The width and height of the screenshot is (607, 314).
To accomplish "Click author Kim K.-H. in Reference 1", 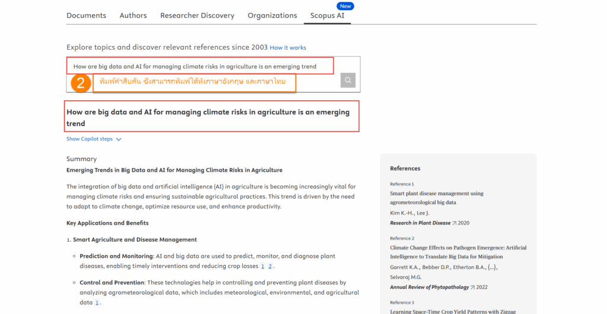I will [x=401, y=213].
